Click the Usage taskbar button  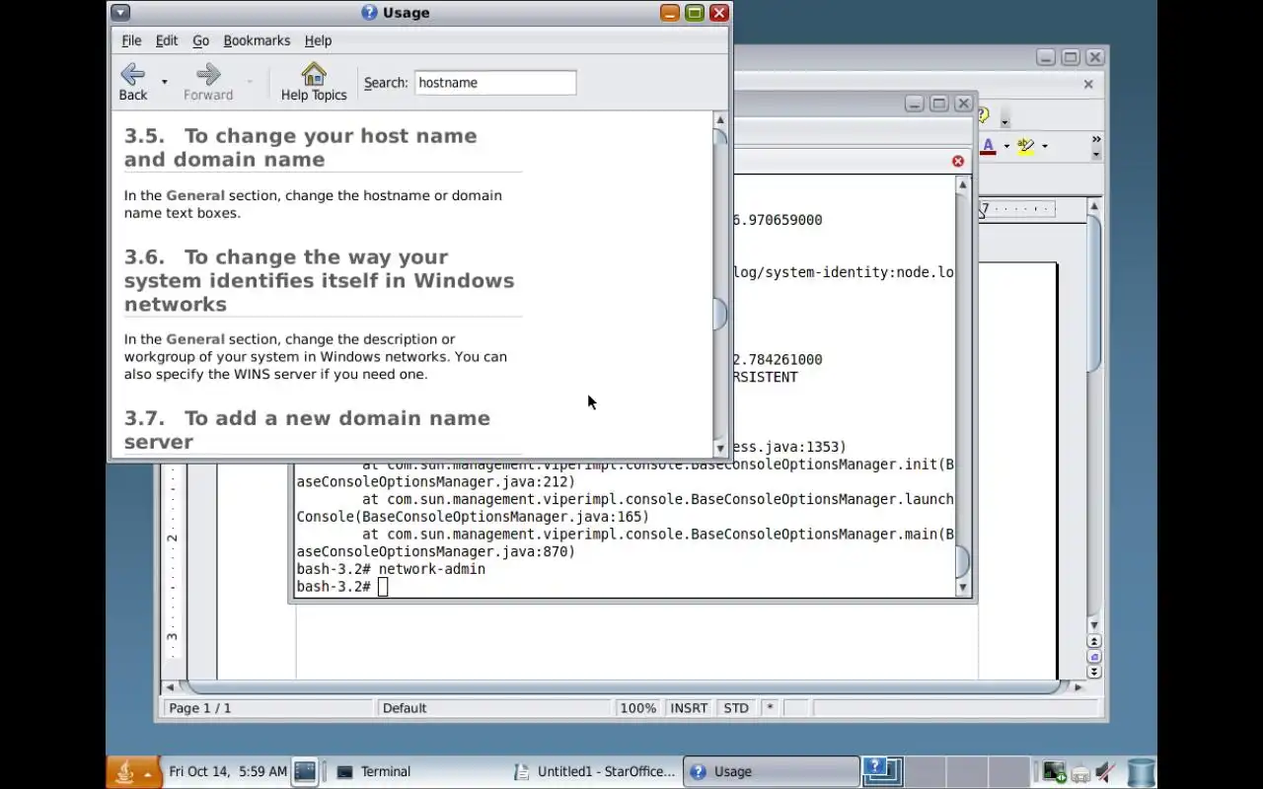tap(771, 771)
